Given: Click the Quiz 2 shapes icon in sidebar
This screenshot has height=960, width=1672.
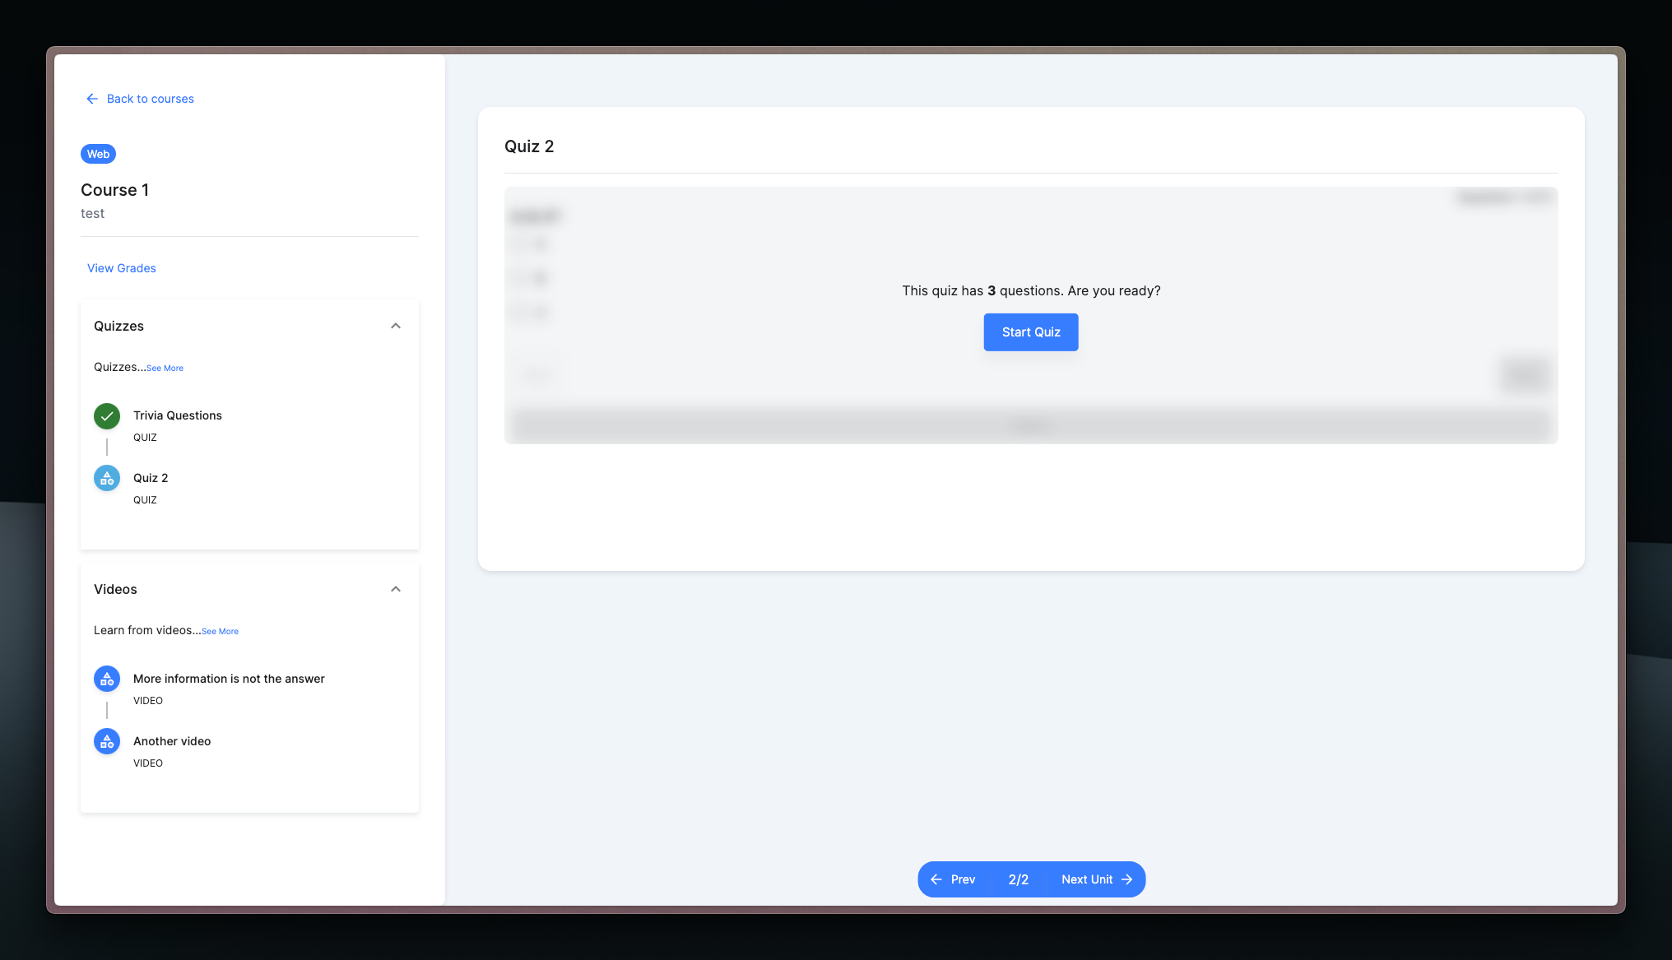Looking at the screenshot, I should click(x=107, y=479).
